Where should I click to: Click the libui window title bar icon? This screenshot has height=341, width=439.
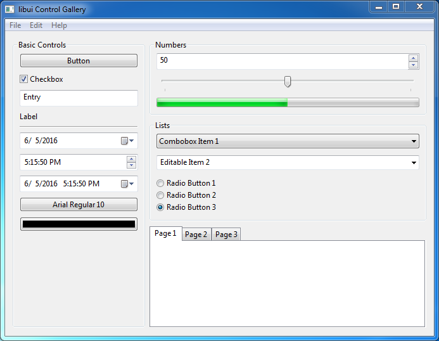[10, 10]
